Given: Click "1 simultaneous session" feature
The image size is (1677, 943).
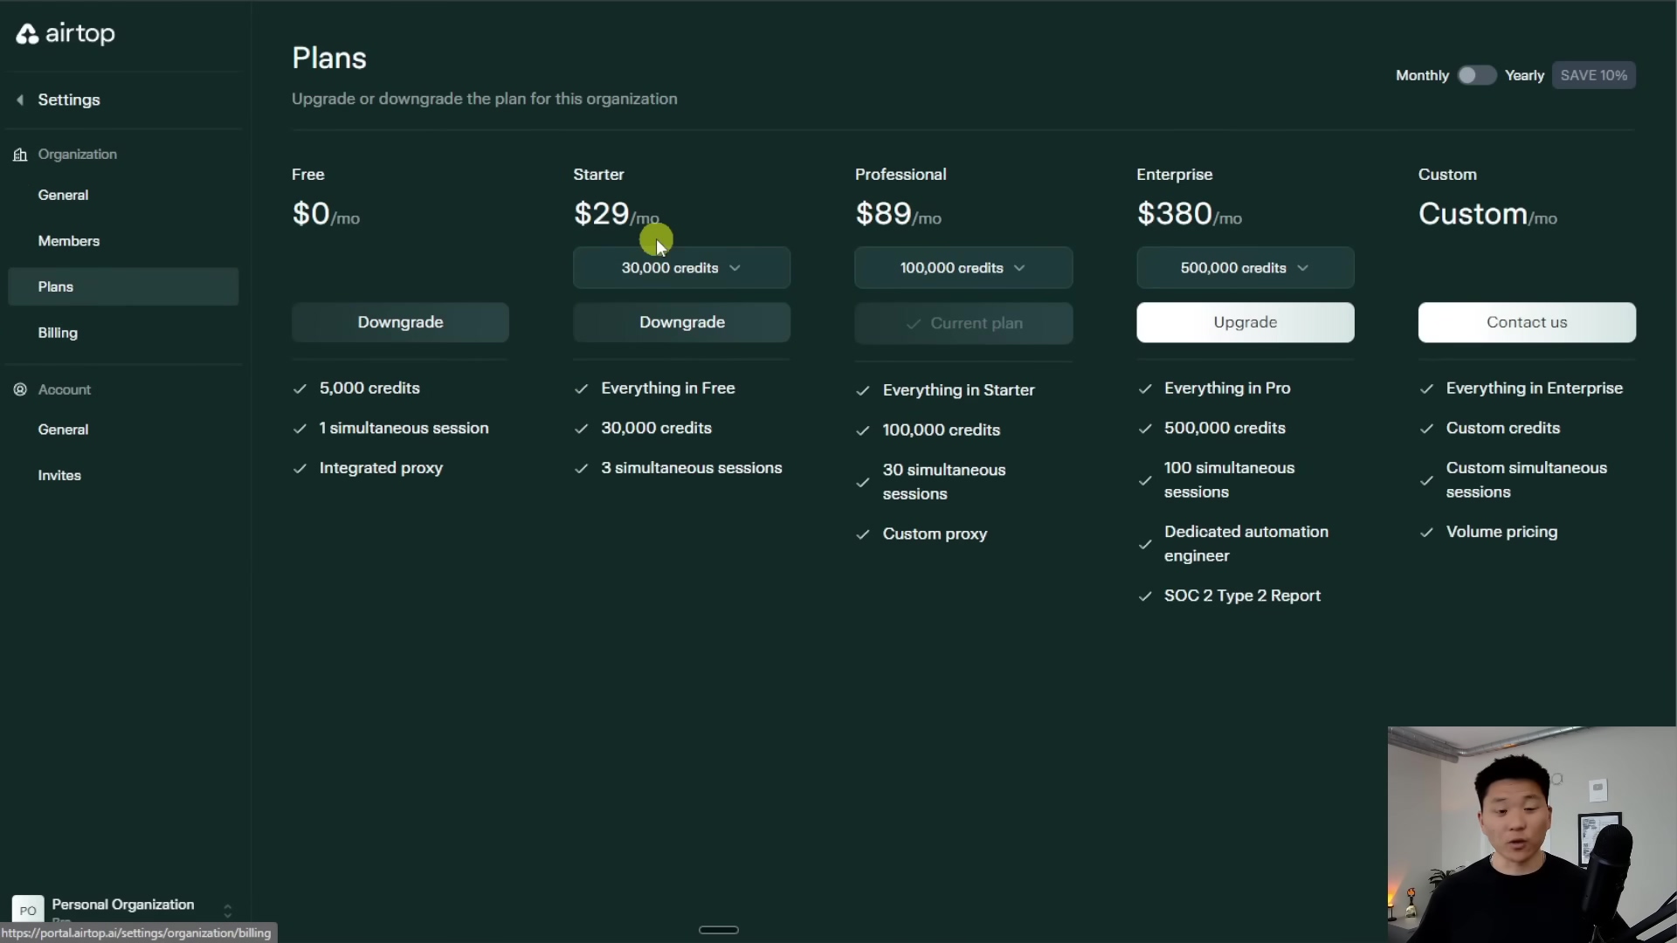Looking at the screenshot, I should click(x=404, y=428).
